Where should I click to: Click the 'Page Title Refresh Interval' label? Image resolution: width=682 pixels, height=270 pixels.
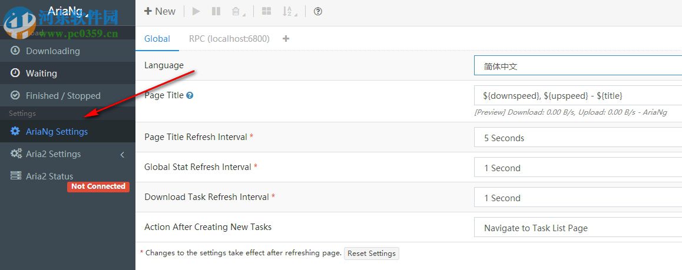tap(196, 136)
